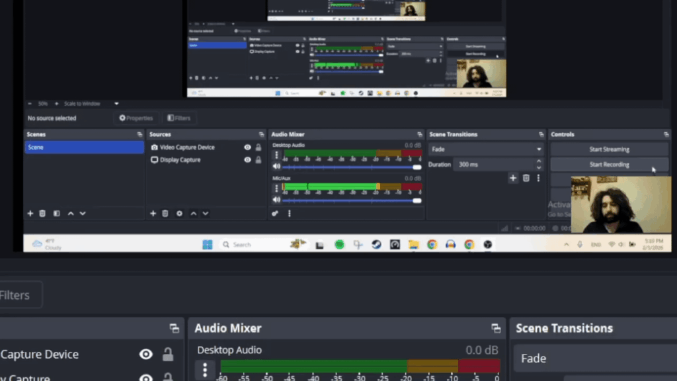Toggle the large eye icon beside Capture Device at bottom

145,355
